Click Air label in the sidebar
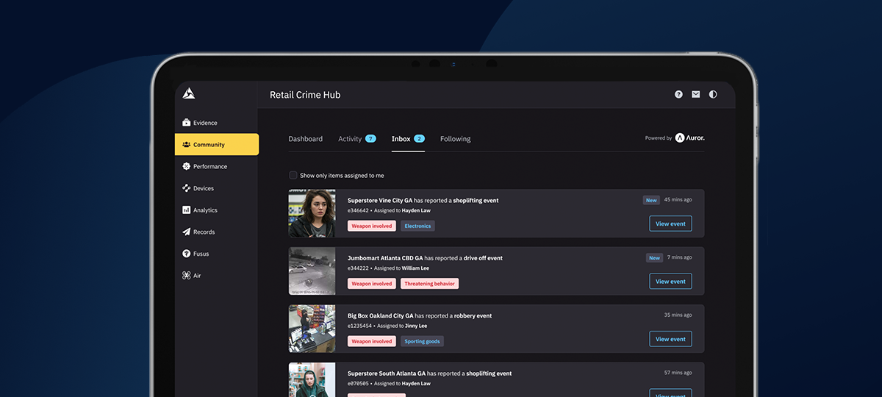 (x=197, y=276)
